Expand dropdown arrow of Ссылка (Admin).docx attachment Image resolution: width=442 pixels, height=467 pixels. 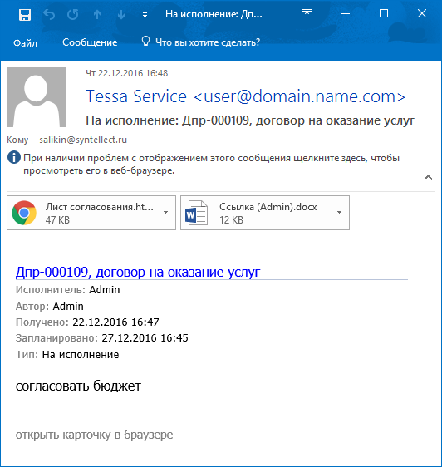pyautogui.click(x=339, y=213)
